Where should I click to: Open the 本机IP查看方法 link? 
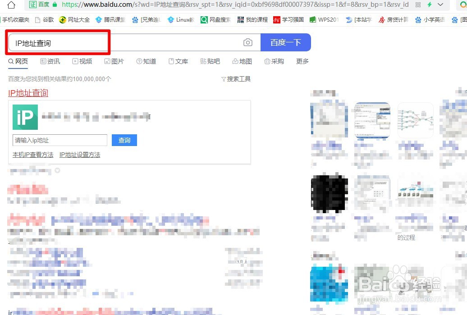[32, 154]
